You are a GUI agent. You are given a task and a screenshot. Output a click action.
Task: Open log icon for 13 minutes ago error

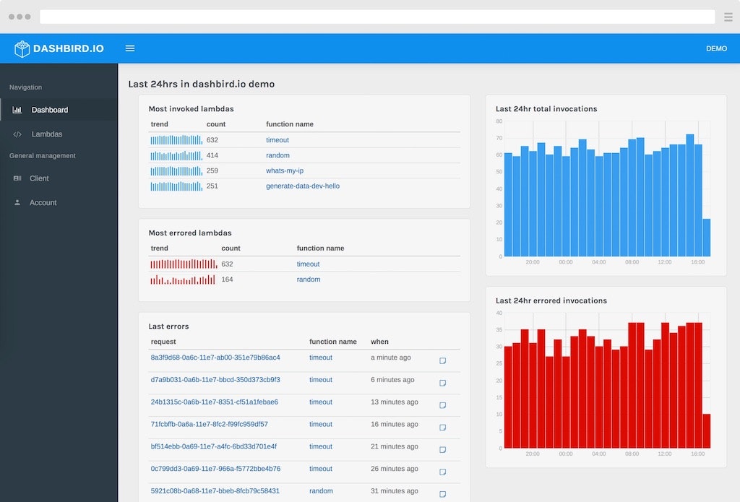443,405
